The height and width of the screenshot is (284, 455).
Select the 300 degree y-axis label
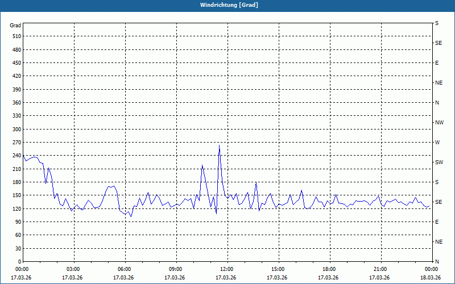tap(15, 129)
